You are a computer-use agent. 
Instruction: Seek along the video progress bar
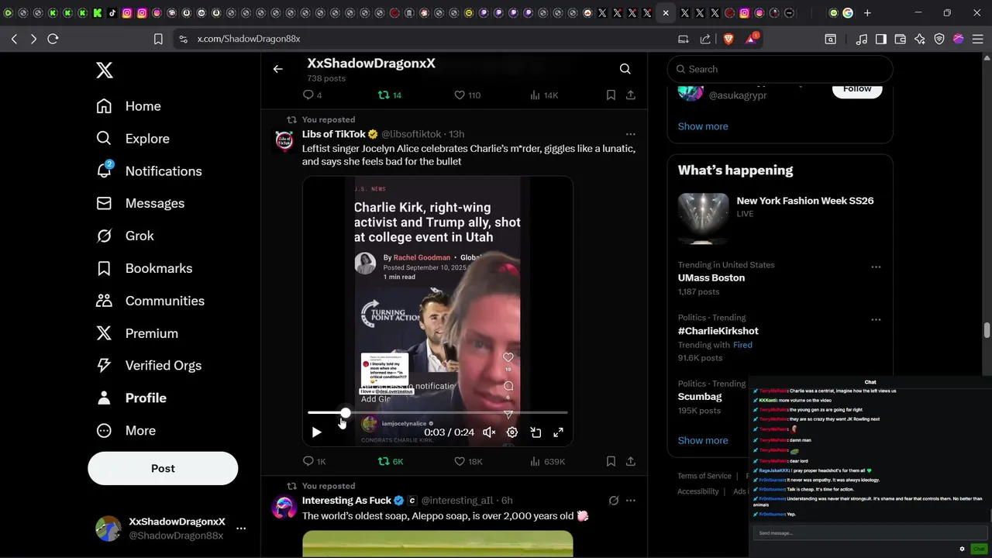tap(438, 413)
